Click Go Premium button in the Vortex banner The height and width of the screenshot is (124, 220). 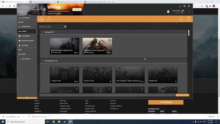pos(77,10)
